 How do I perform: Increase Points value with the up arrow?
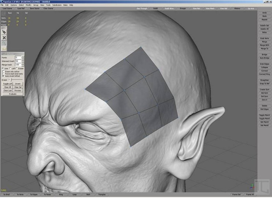click(23, 56)
